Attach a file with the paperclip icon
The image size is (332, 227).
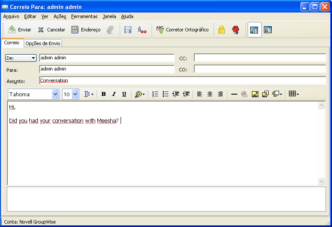110,30
